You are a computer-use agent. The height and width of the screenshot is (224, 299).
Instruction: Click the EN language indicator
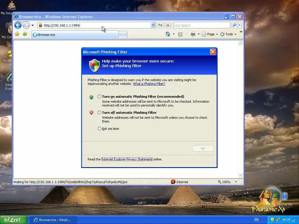[x=256, y=220]
